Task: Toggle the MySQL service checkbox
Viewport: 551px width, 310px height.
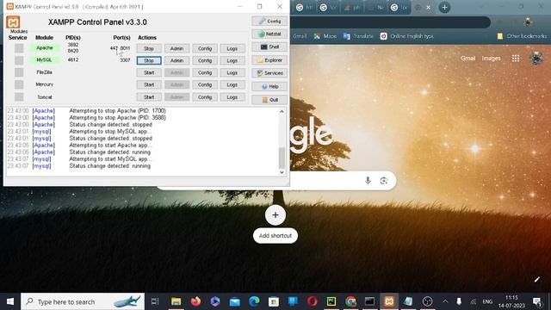Action: click(19, 60)
